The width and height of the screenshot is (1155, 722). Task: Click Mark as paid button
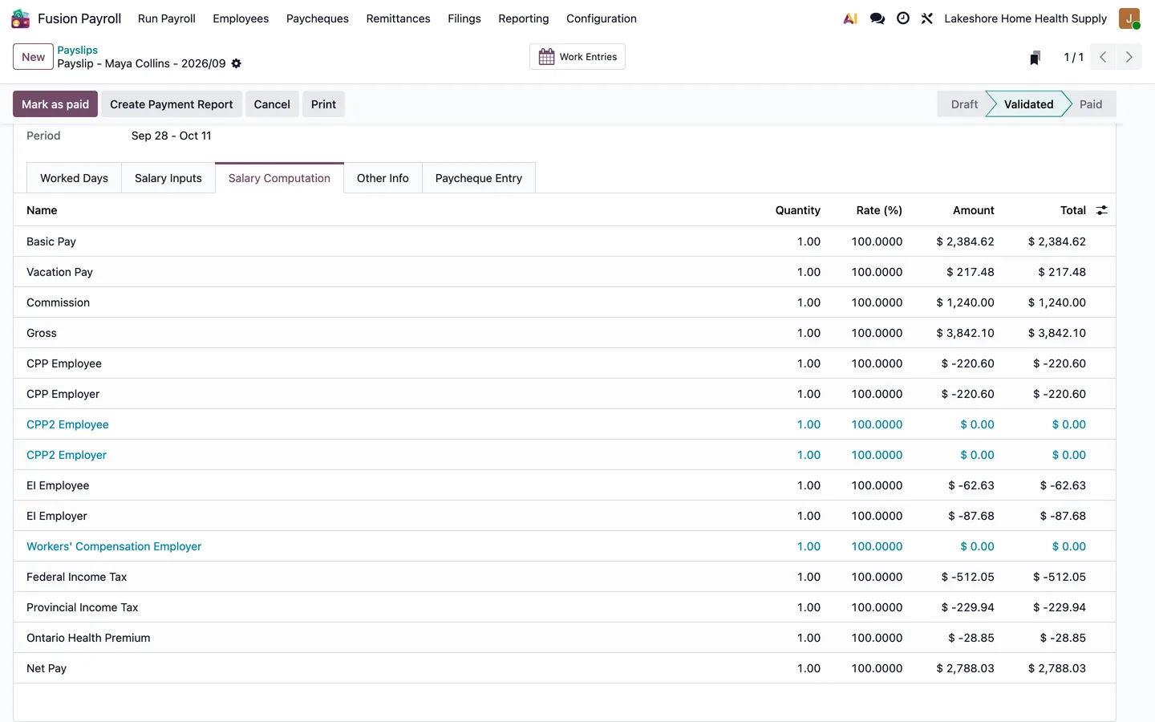pyautogui.click(x=55, y=104)
